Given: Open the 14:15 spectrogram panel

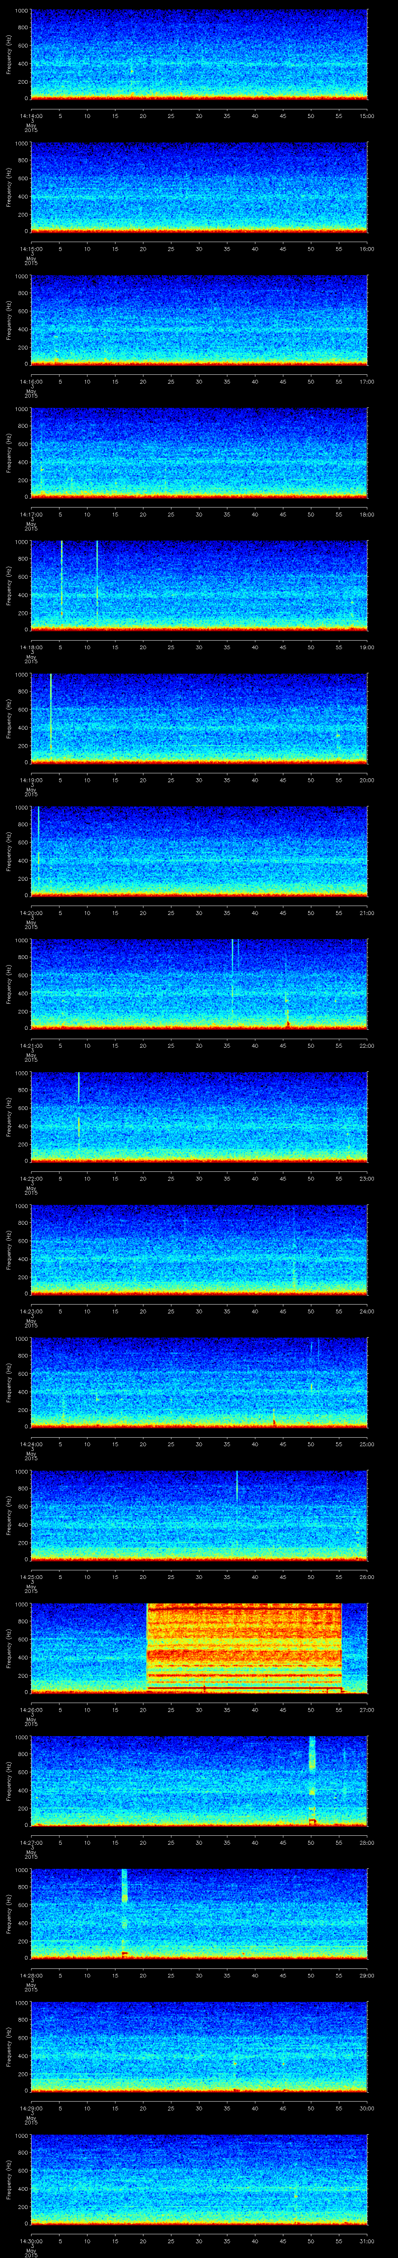Looking at the screenshot, I should click(x=199, y=188).
